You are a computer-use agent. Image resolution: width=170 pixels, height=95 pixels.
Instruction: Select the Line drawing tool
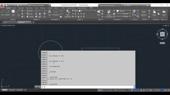2,13
